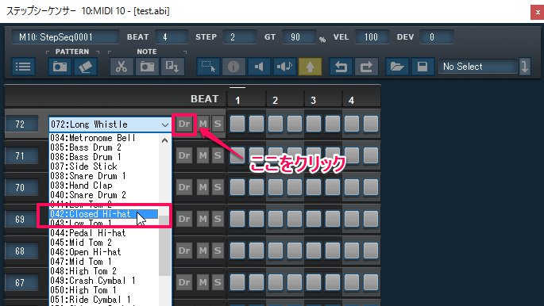
Task: Click note number 68 field
Action: click(21, 251)
